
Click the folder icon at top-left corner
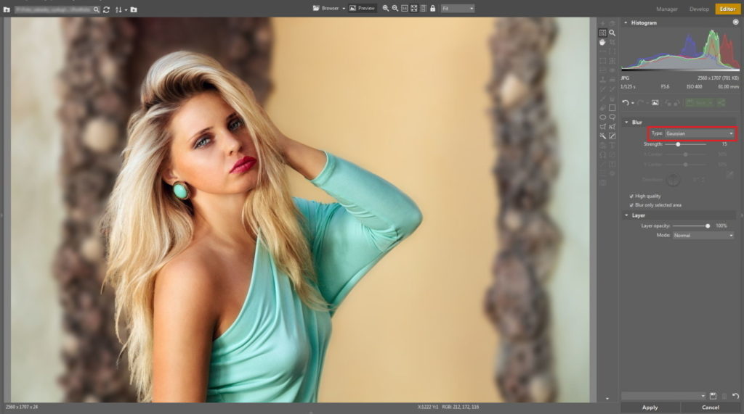[x=7, y=9]
